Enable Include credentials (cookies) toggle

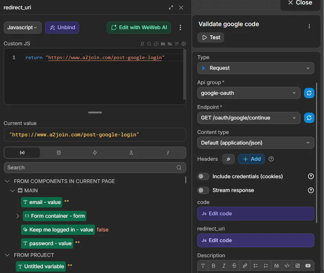(203, 177)
